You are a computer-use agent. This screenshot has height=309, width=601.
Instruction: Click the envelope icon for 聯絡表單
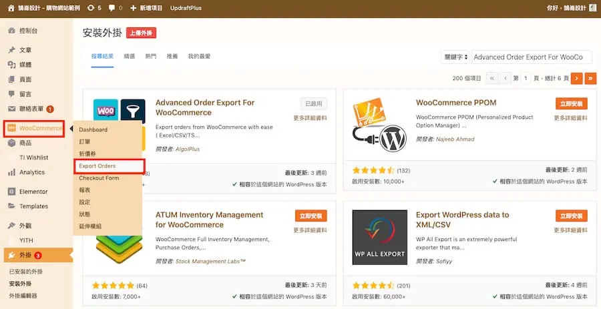(x=11, y=109)
